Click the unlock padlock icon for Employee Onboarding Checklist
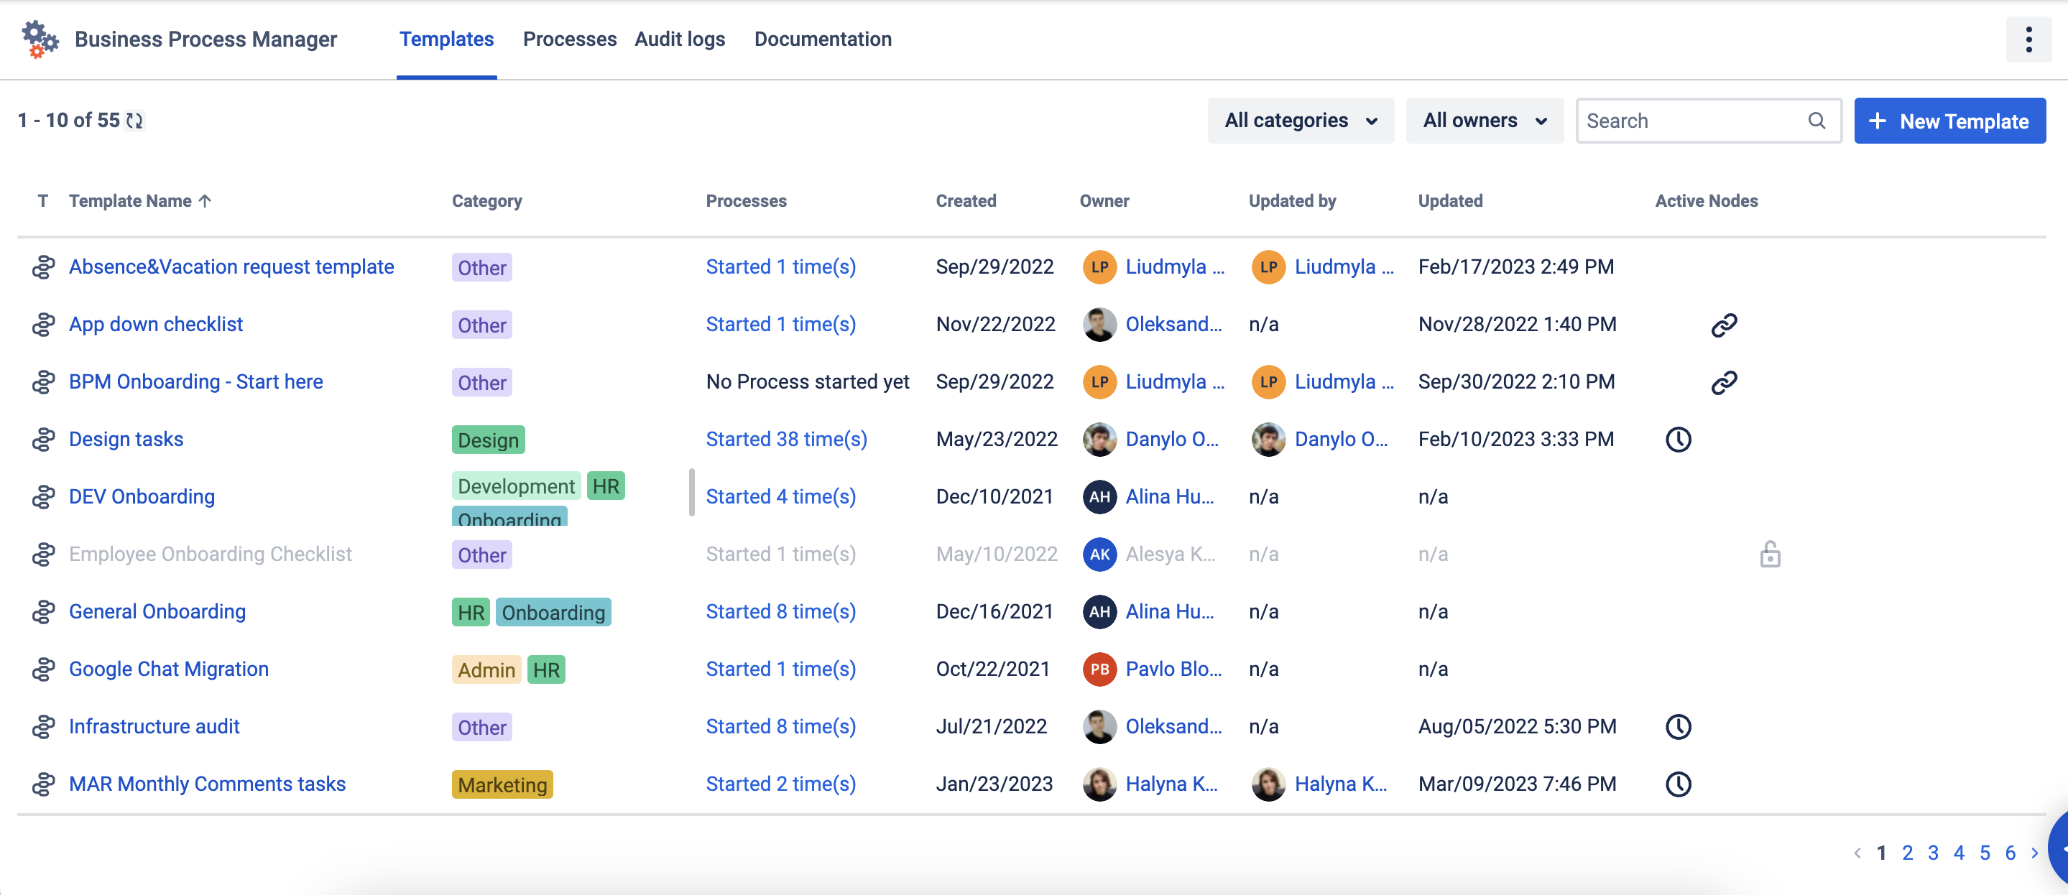The width and height of the screenshot is (2068, 895). point(1769,555)
